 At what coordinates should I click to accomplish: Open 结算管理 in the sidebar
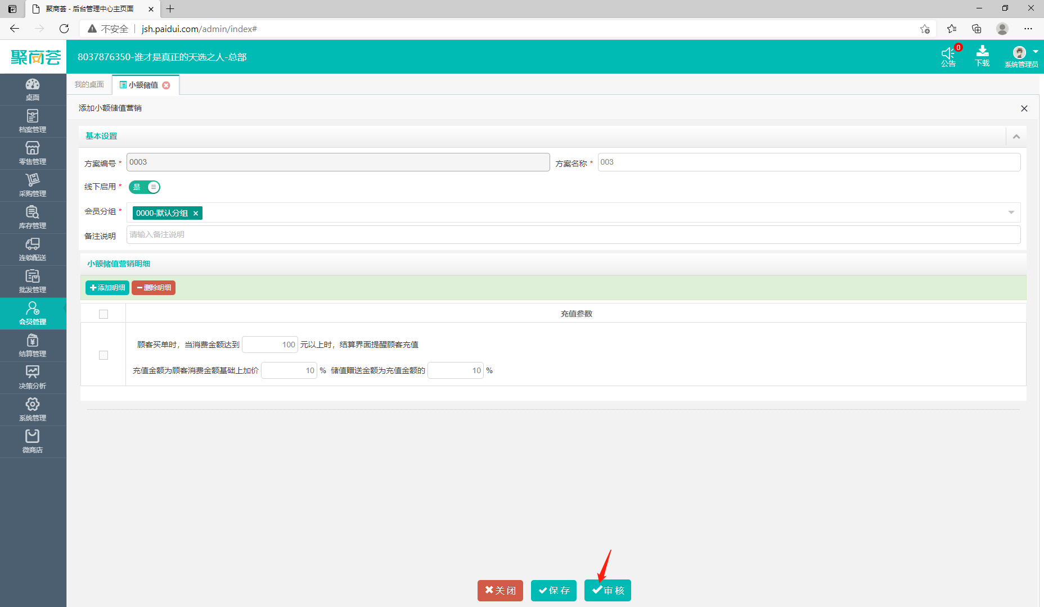pos(33,346)
